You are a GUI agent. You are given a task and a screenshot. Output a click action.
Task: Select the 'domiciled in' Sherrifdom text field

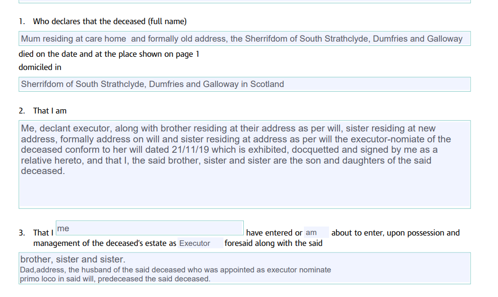(x=245, y=84)
